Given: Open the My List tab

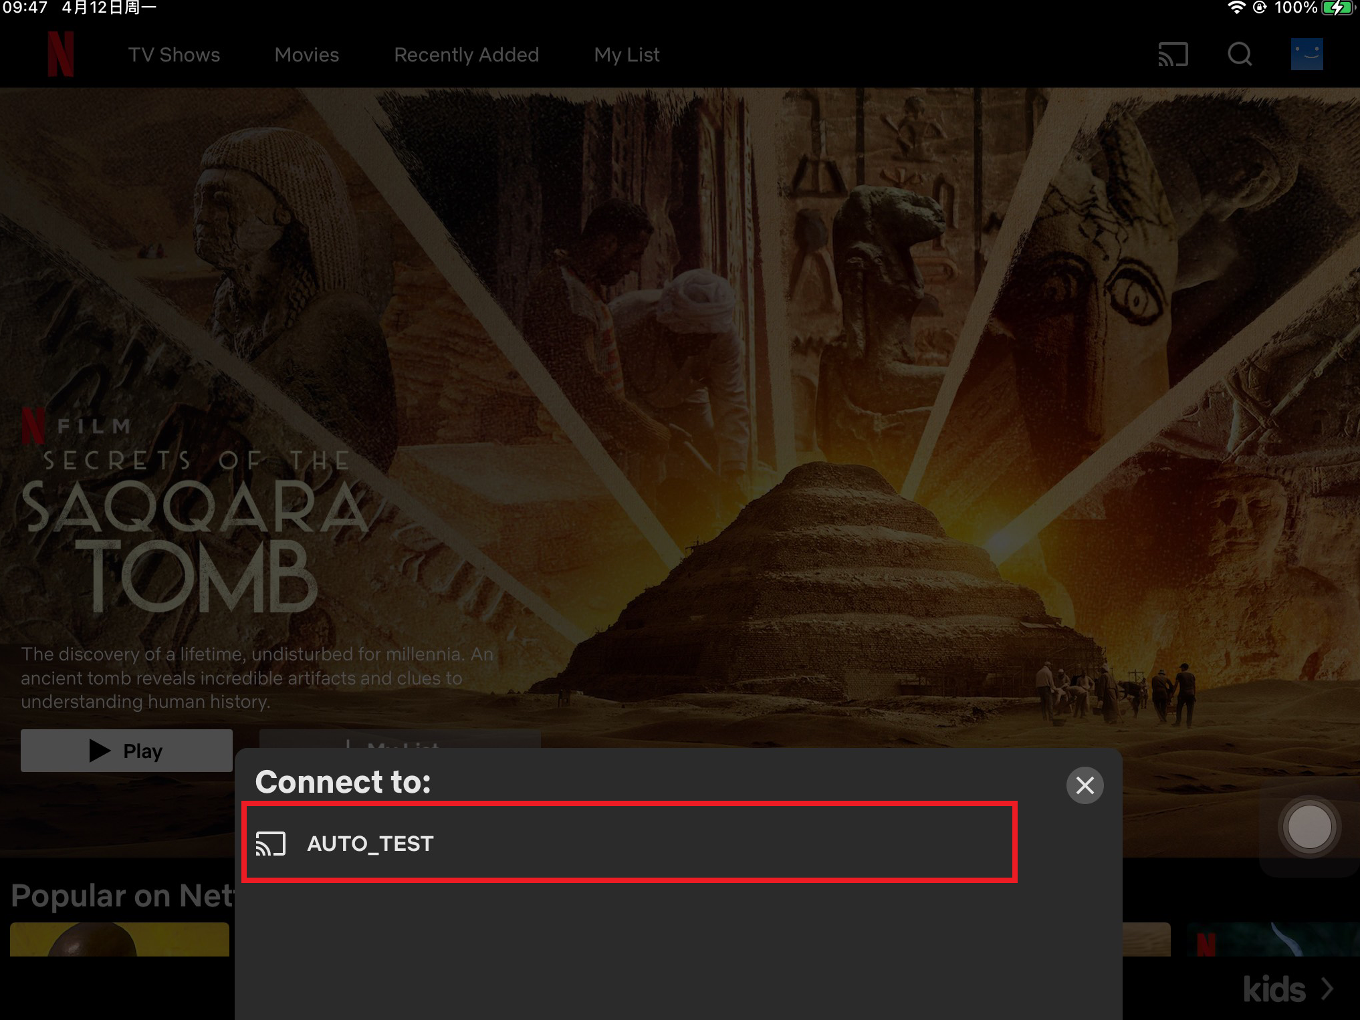Looking at the screenshot, I should point(627,55).
